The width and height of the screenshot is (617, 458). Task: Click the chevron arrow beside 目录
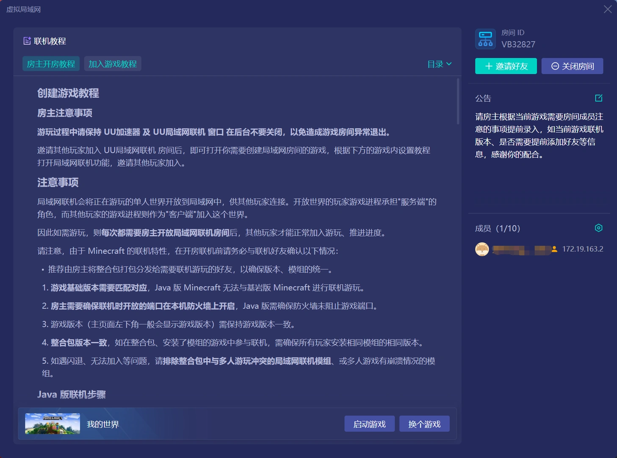pos(449,64)
